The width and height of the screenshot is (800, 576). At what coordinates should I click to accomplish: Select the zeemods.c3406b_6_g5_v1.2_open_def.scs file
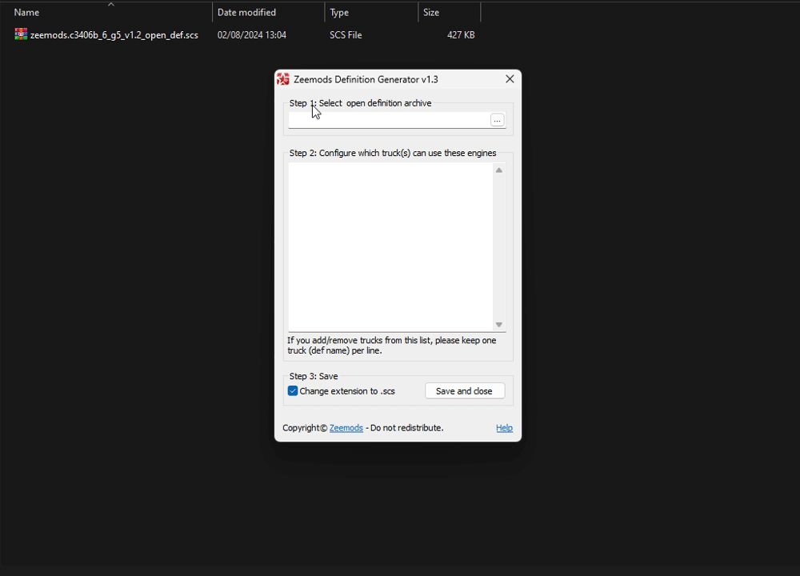114,35
